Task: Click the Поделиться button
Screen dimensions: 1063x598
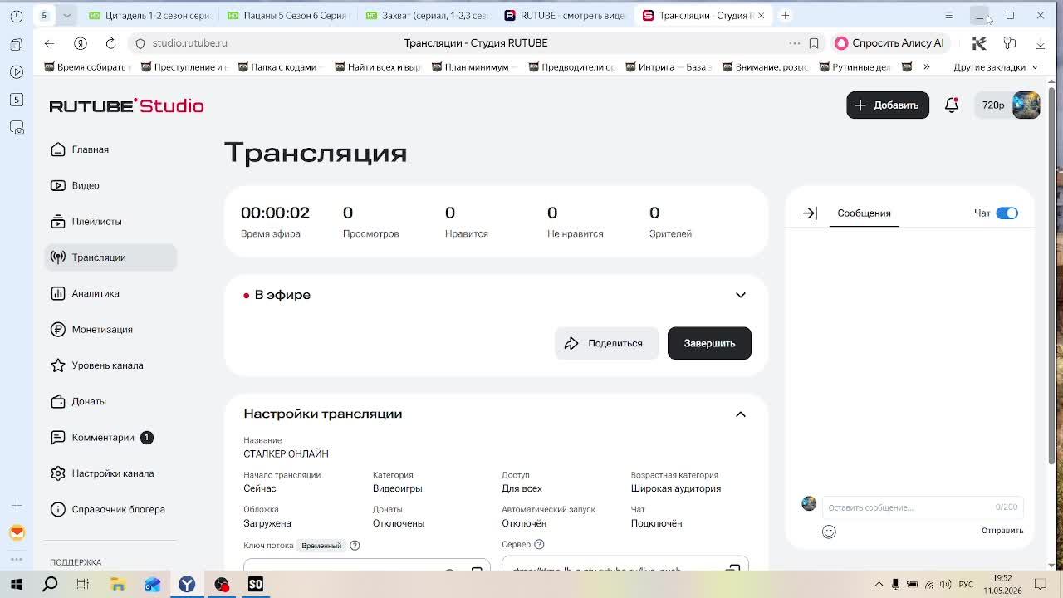Action: point(606,343)
